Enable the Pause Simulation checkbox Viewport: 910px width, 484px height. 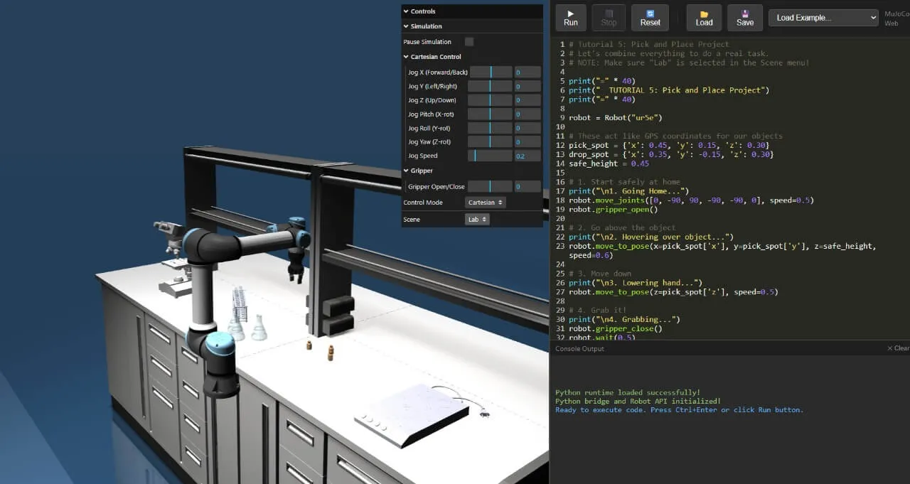[x=469, y=42]
